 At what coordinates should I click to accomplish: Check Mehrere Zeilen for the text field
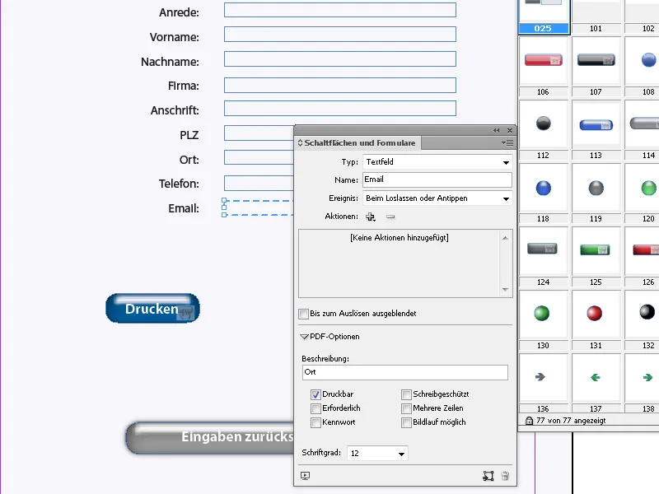(404, 408)
